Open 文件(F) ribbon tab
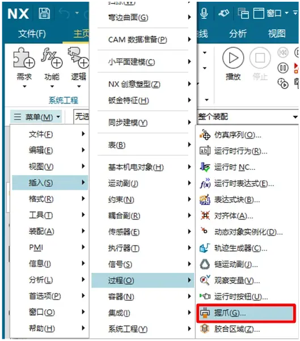The image size is (300, 341). point(32,34)
